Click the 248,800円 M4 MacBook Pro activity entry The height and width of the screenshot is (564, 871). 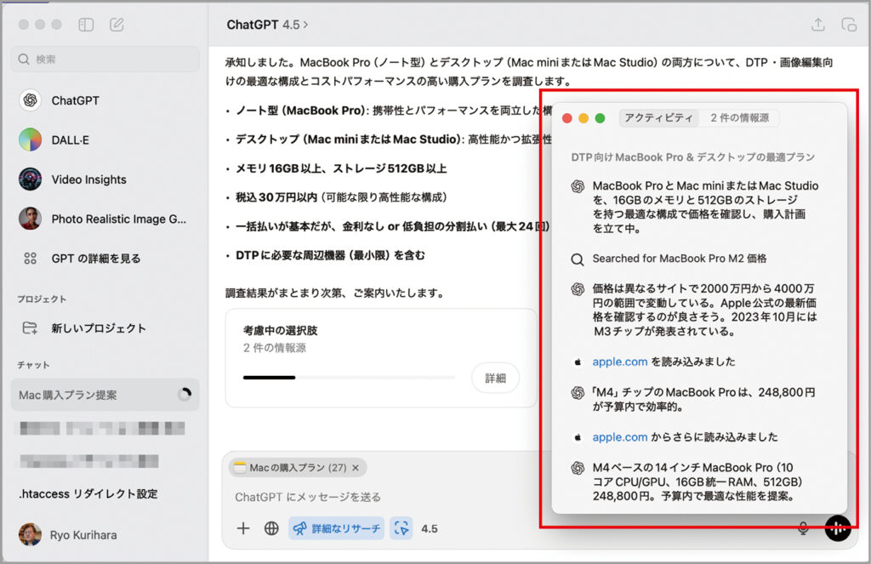pos(703,399)
